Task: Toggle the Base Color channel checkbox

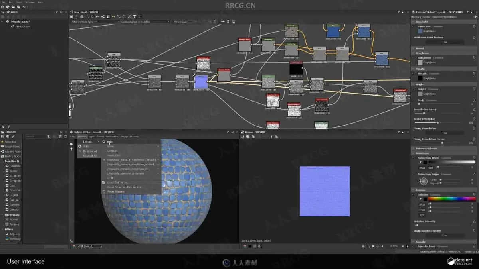Action: 413,26
